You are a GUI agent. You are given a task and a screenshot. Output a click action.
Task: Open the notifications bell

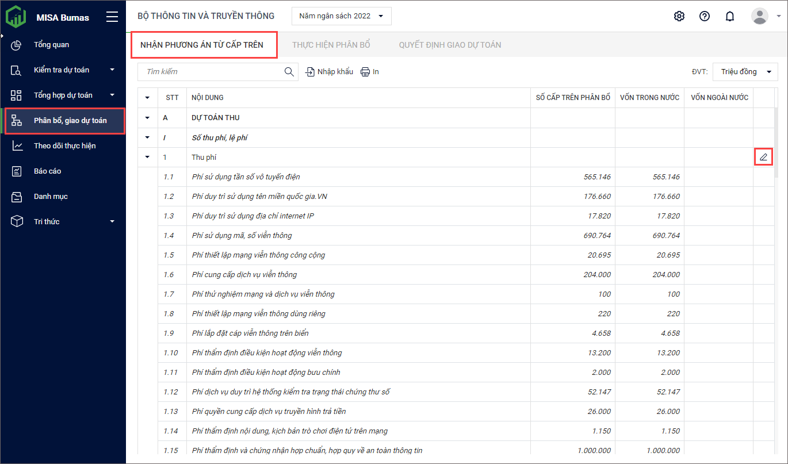(730, 16)
